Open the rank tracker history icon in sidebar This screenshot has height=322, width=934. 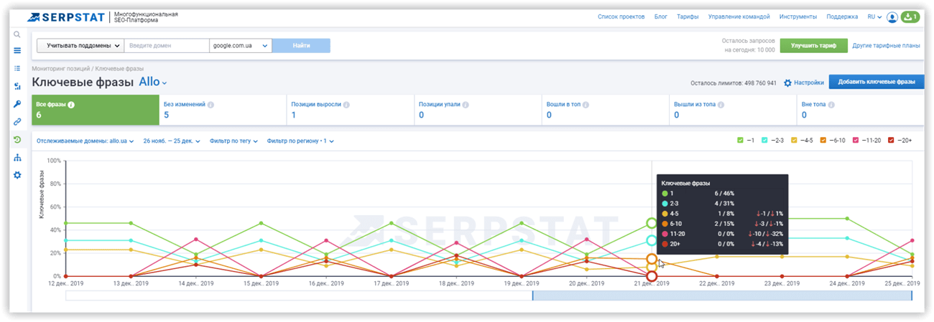point(17,140)
